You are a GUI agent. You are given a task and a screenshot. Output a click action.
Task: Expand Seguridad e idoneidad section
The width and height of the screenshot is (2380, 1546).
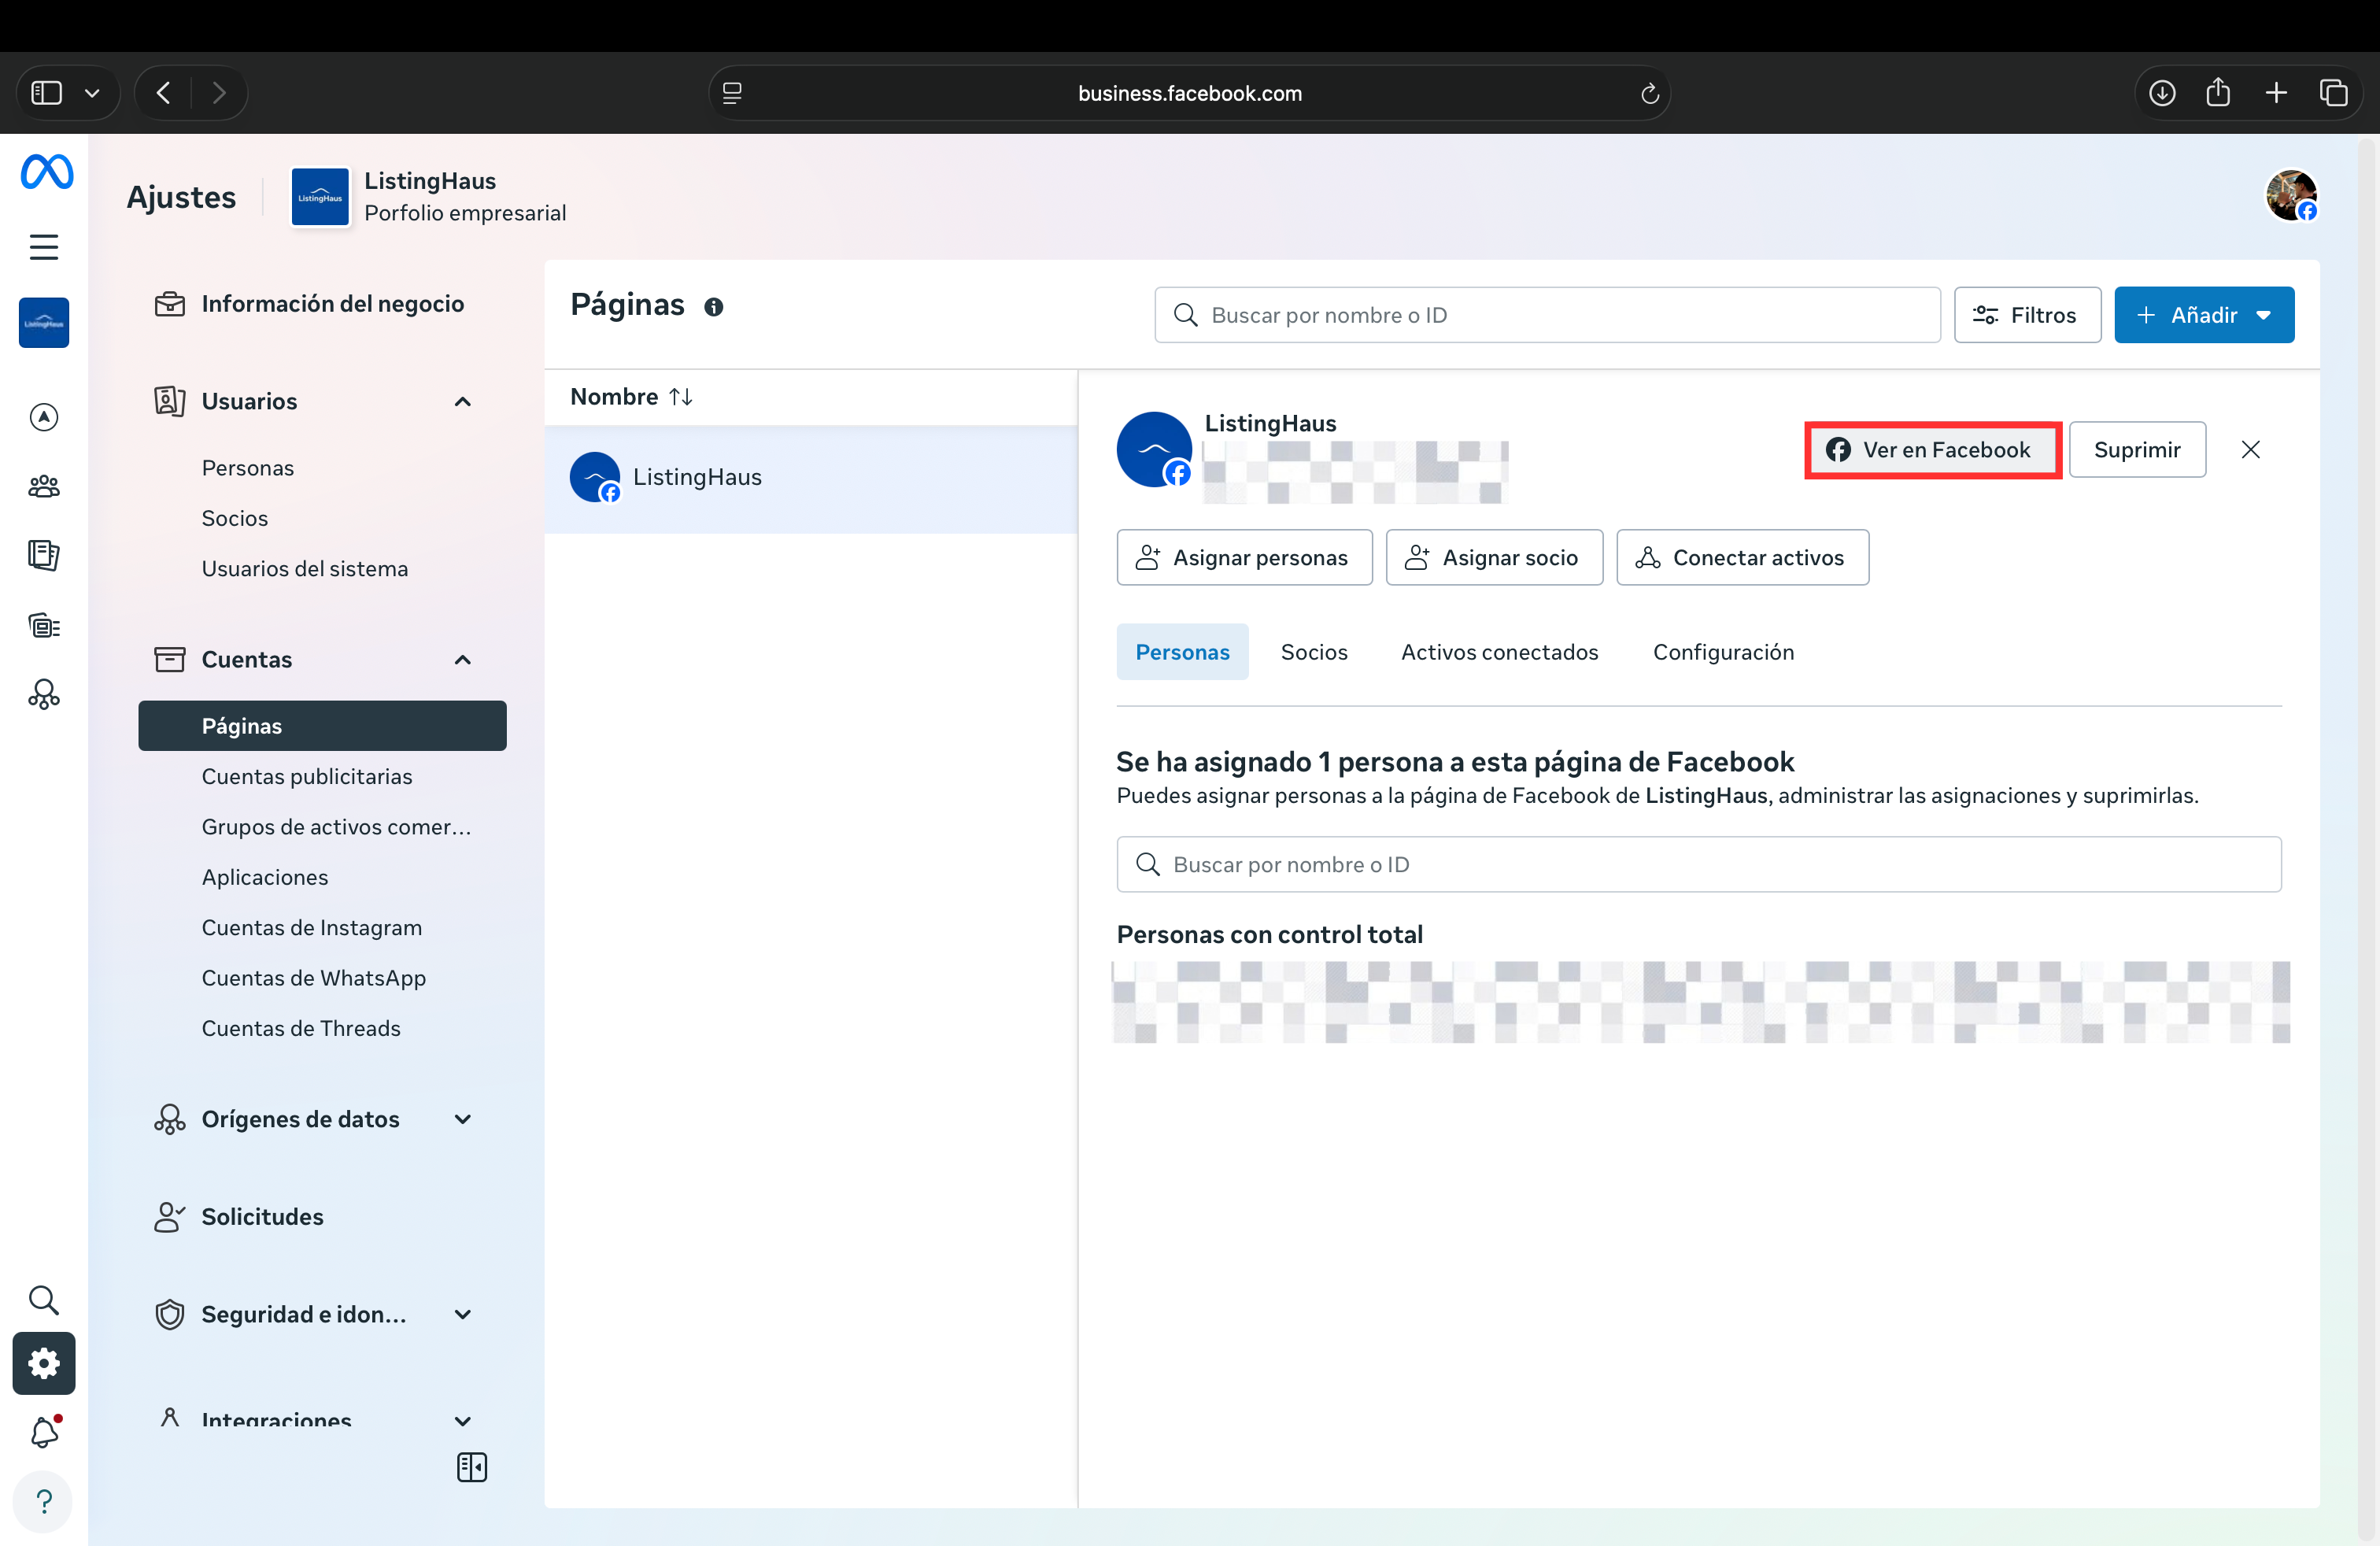click(462, 1314)
